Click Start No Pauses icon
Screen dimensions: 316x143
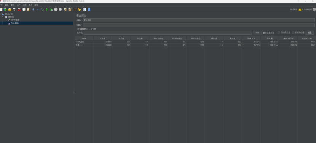(x=51, y=9)
